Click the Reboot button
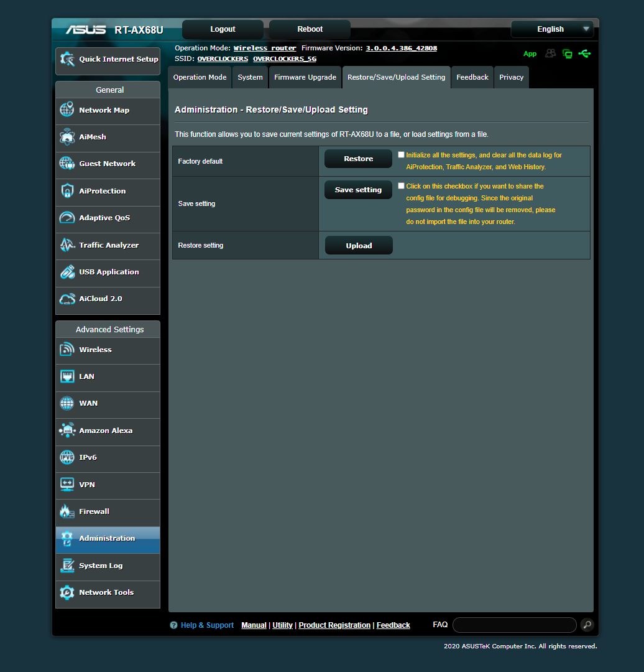Image resolution: width=644 pixels, height=672 pixels. tap(310, 29)
